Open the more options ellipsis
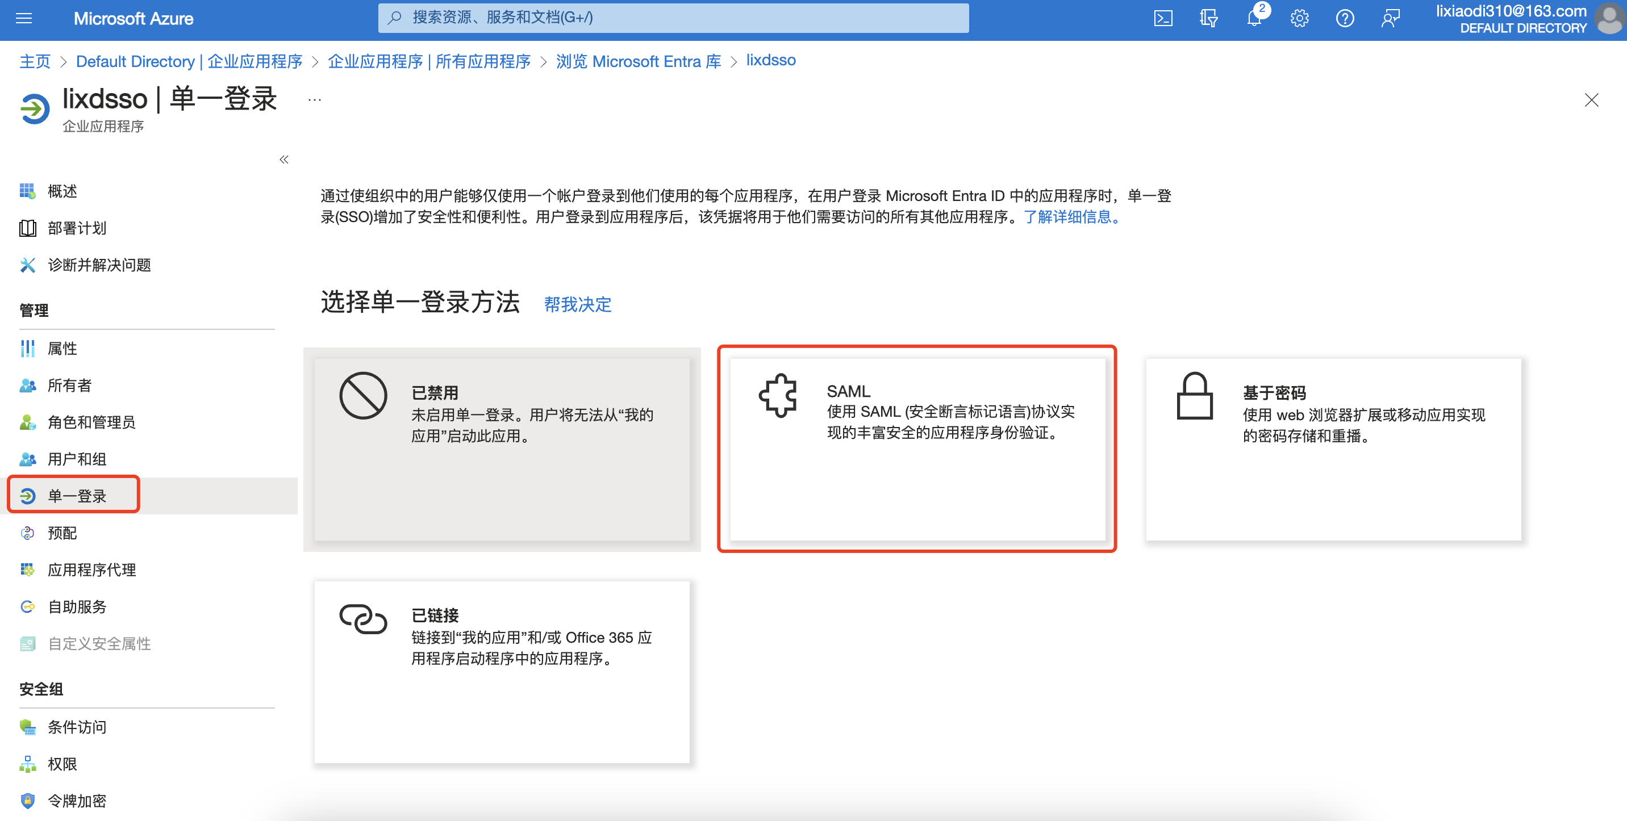Viewport: 1627px width, 821px height. pos(315,100)
